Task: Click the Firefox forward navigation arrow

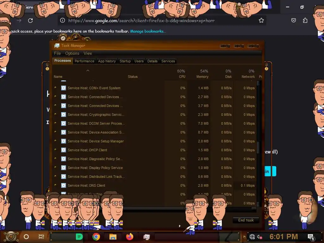Action: coord(19,21)
